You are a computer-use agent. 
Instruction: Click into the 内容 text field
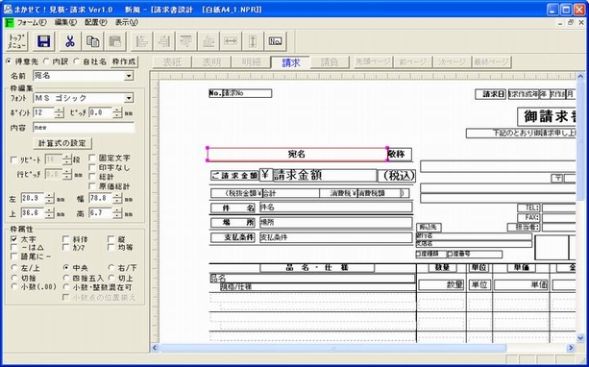coord(84,128)
